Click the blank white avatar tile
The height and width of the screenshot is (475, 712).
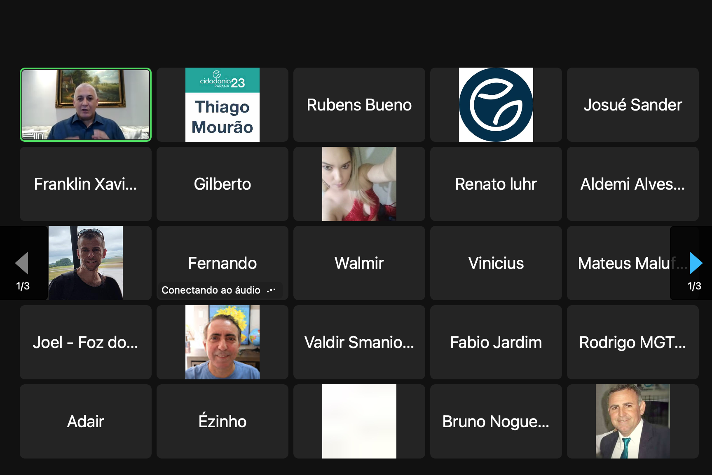coord(359,421)
